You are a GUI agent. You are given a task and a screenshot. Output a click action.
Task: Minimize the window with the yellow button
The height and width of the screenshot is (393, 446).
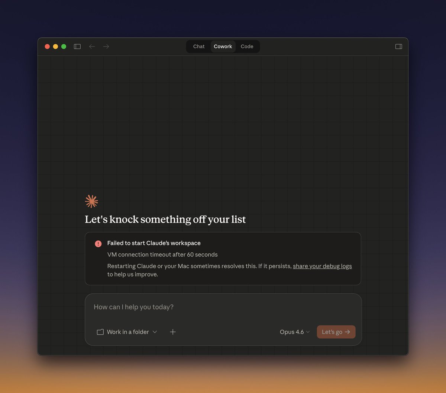55,47
